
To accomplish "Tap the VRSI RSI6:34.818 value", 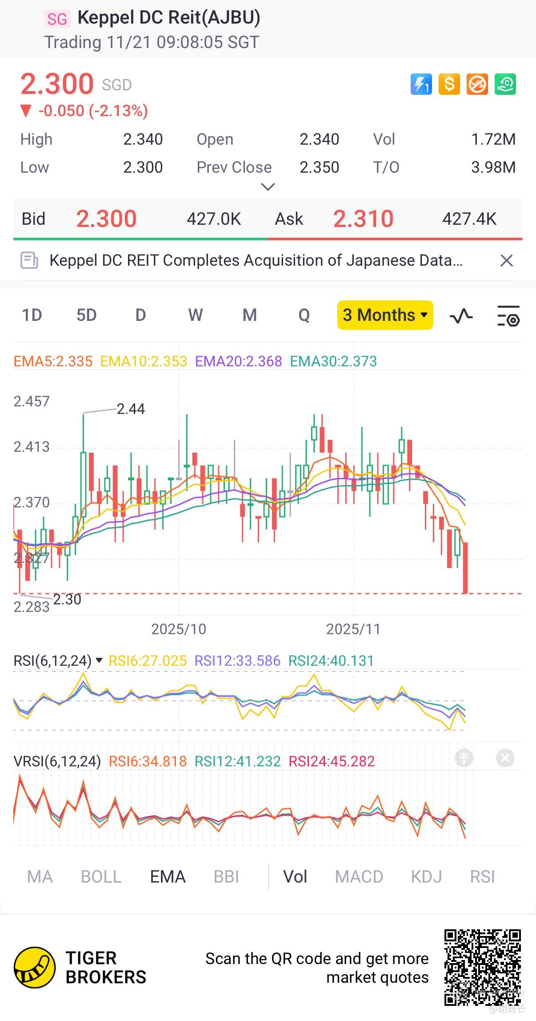I will pyautogui.click(x=148, y=761).
